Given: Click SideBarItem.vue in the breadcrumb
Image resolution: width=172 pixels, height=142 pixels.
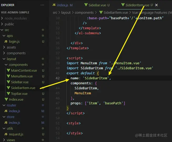Looking at the screenshot, I should (116, 13).
